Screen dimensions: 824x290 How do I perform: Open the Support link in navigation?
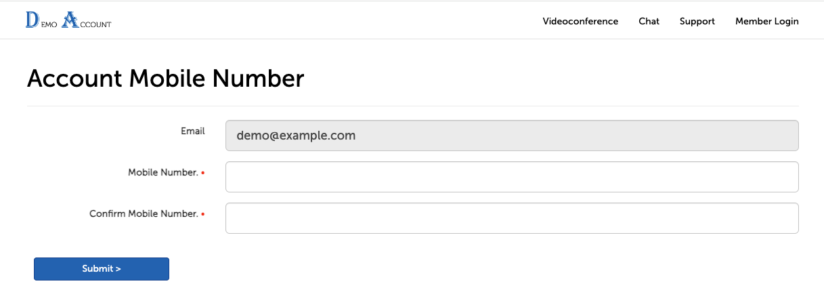(x=697, y=21)
